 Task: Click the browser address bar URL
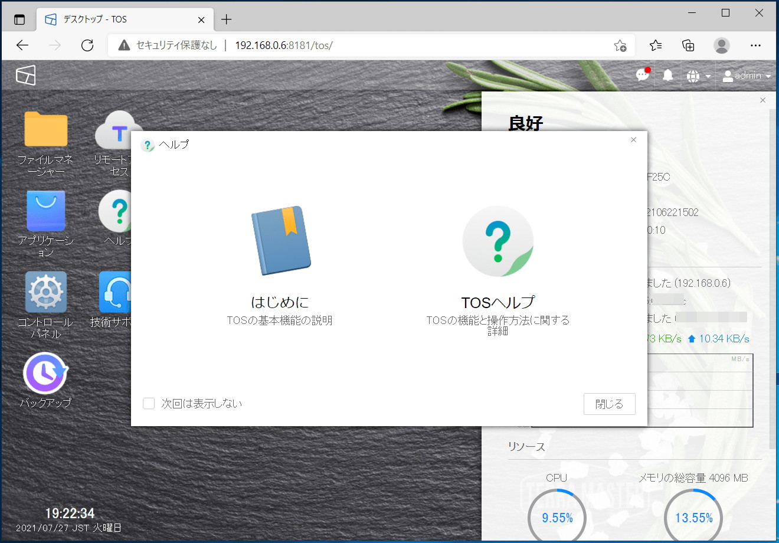(x=284, y=45)
